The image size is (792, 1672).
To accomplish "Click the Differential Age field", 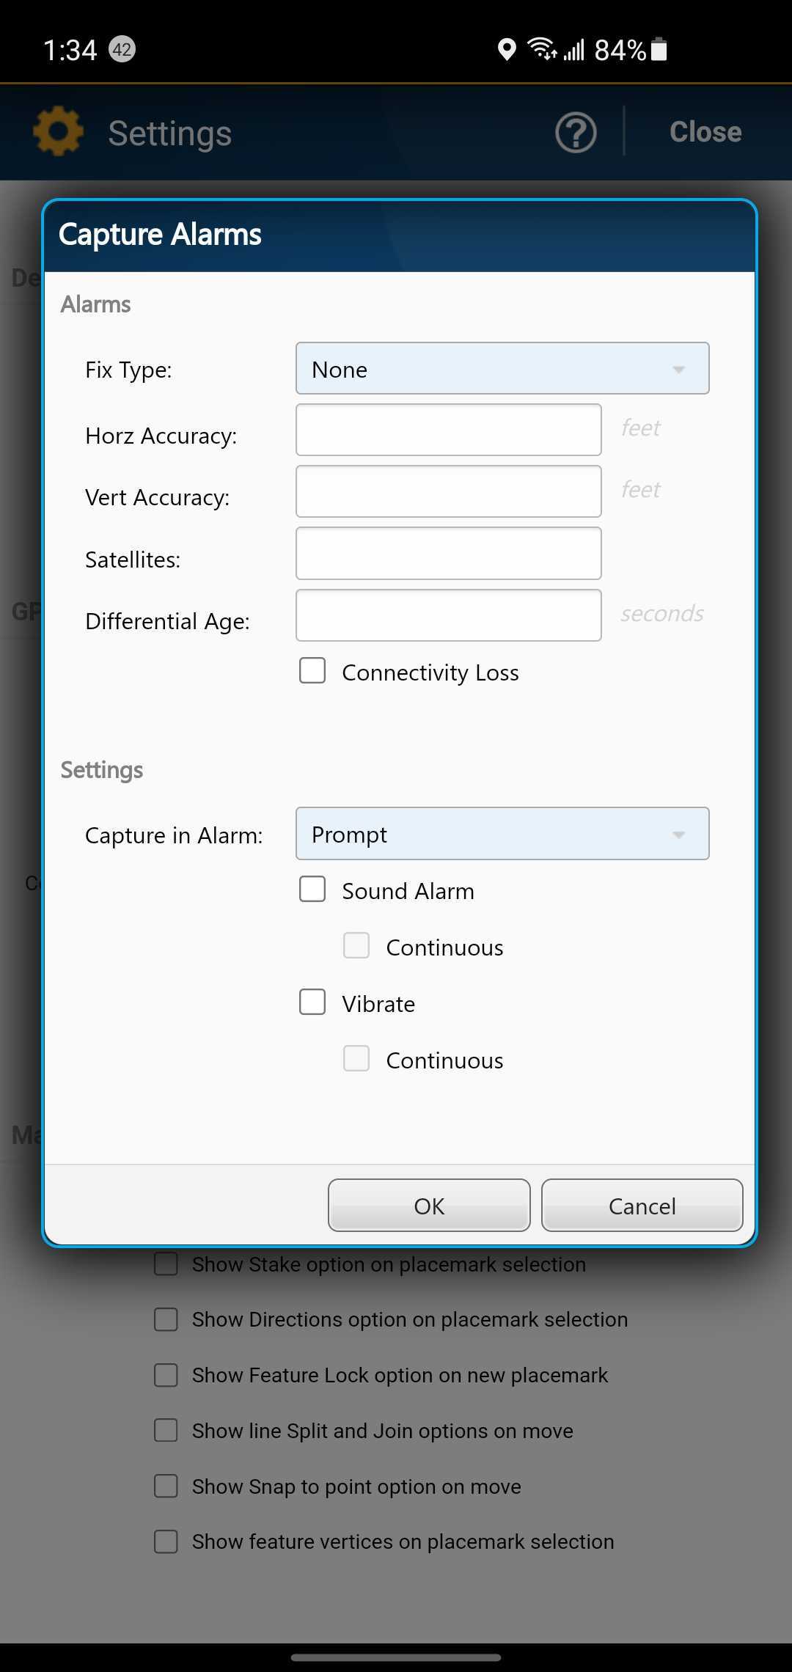I will point(448,615).
